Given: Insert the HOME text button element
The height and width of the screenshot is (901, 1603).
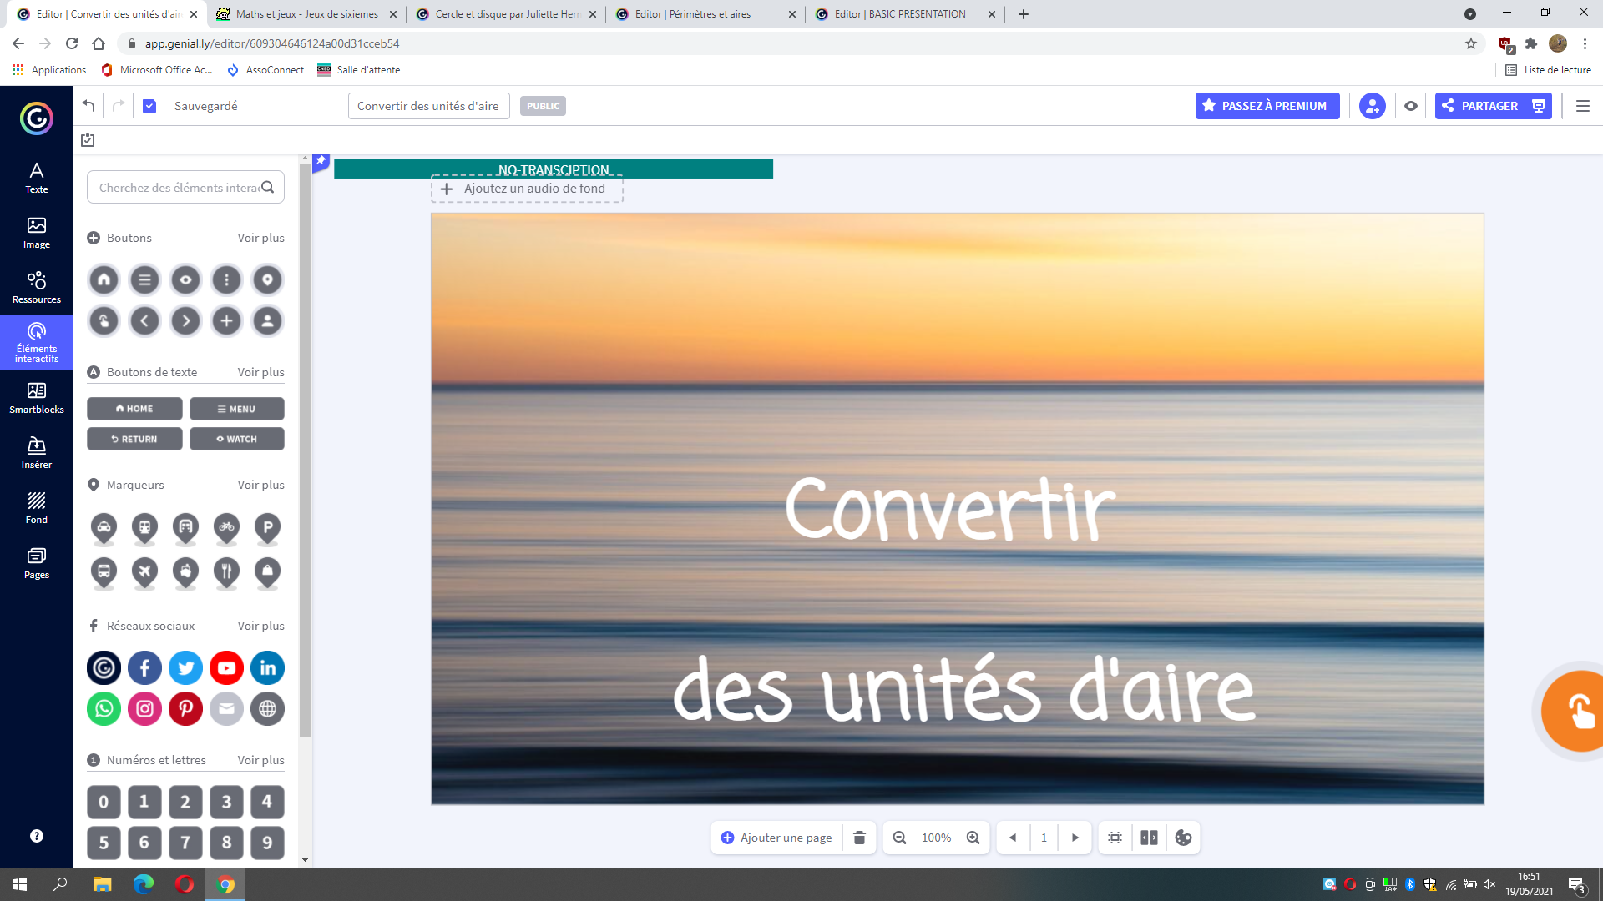Looking at the screenshot, I should pyautogui.click(x=134, y=408).
